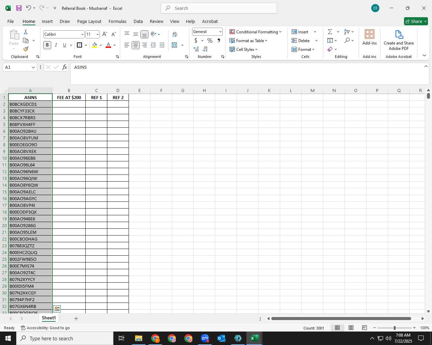Switch to the Review tab
Viewport: 432px width, 345px height.
pyautogui.click(x=157, y=21)
